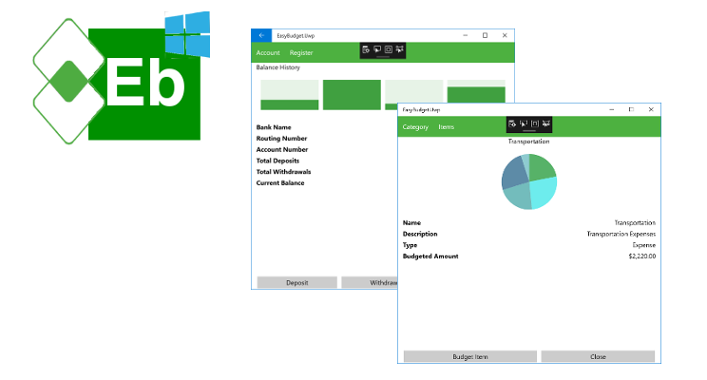Click the Description label
The image size is (707, 380).
tap(420, 234)
